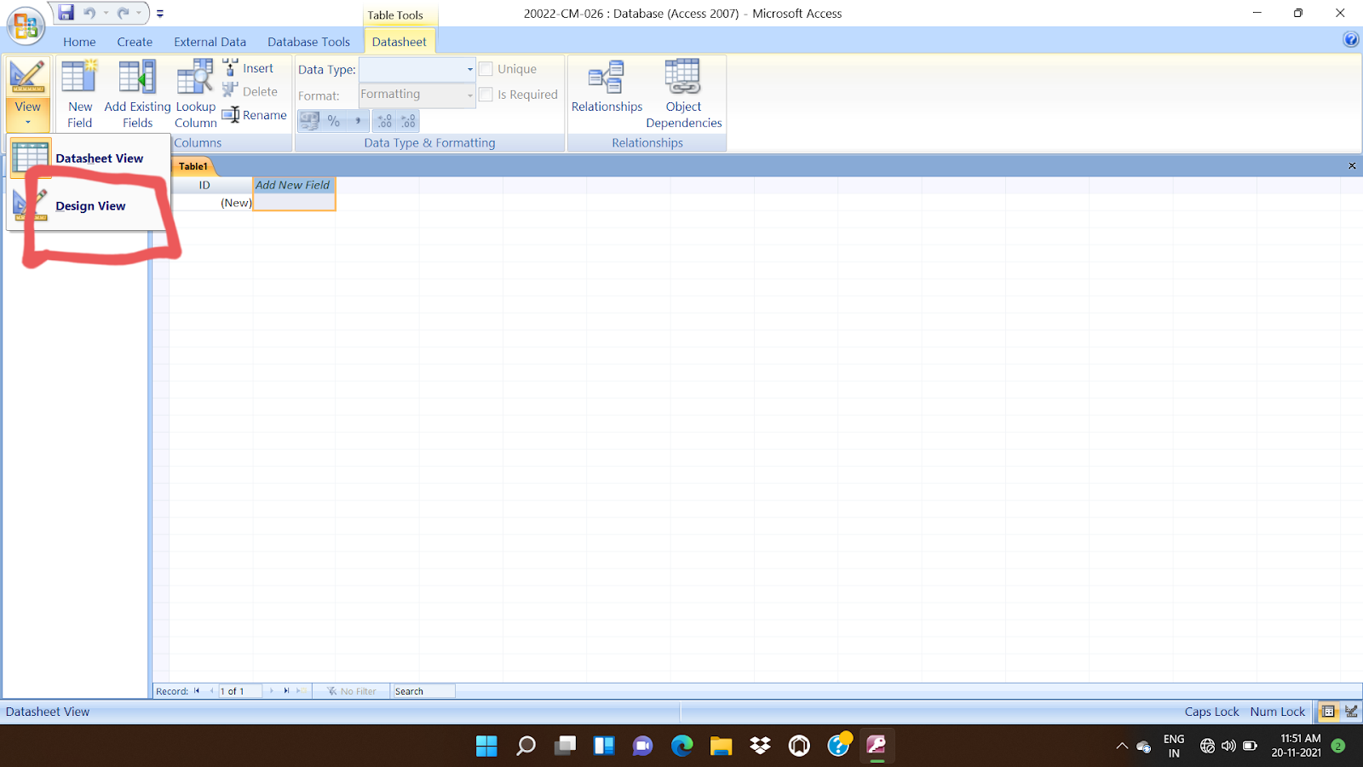Screen dimensions: 1363x767
Task: Close the Table1 document with the X
Action: pyautogui.click(x=1352, y=166)
